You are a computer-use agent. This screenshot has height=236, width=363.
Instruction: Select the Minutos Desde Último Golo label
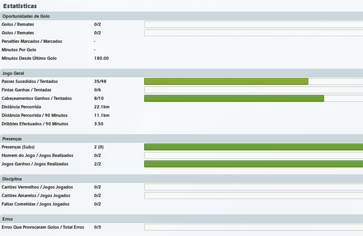[x=29, y=58]
